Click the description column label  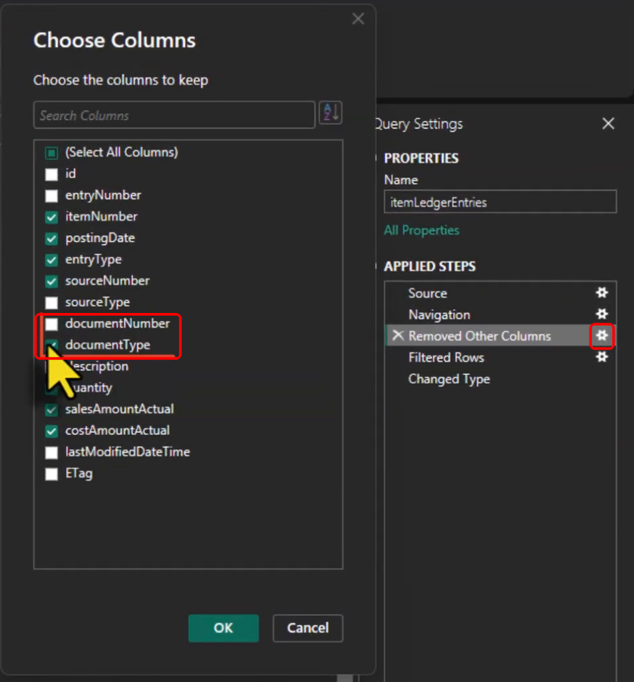[x=98, y=366]
